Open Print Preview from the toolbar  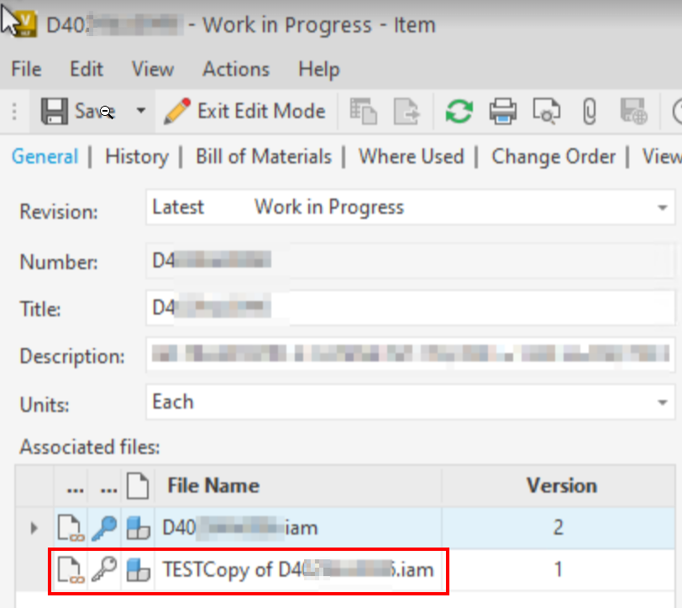coord(546,111)
